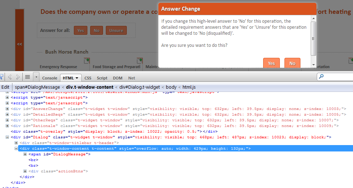Switch to the Console tab
Viewport: 353px width, 188px height.
[50, 78]
